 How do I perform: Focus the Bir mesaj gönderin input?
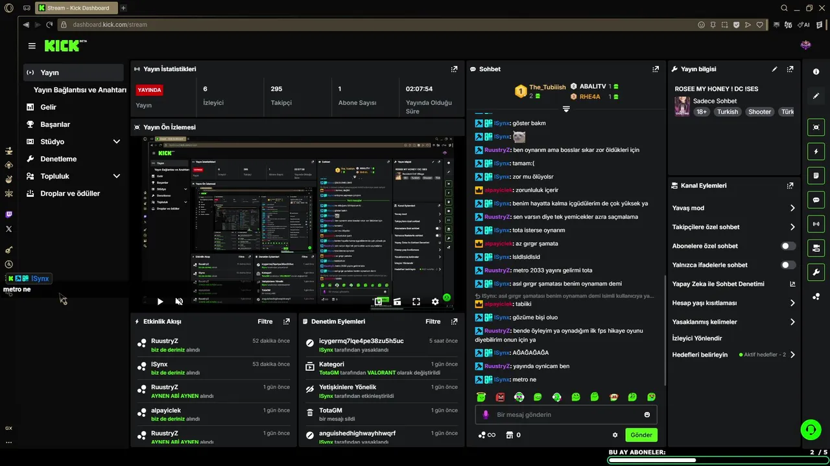coord(565,415)
